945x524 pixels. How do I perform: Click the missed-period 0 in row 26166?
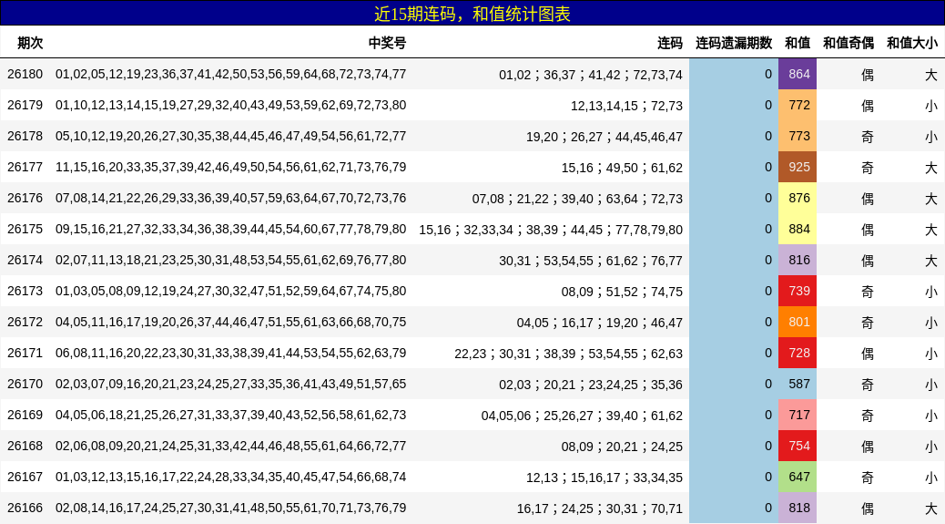point(767,508)
